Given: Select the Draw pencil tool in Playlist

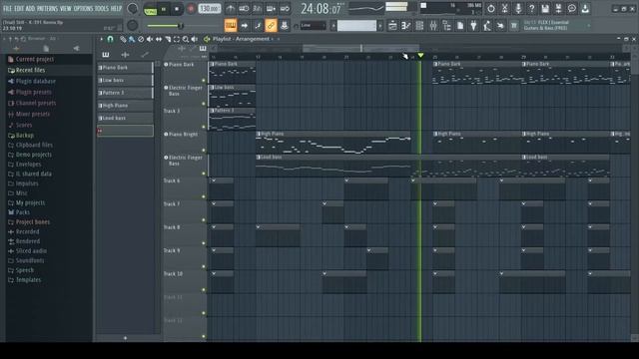Looking at the screenshot, I should coord(123,39).
